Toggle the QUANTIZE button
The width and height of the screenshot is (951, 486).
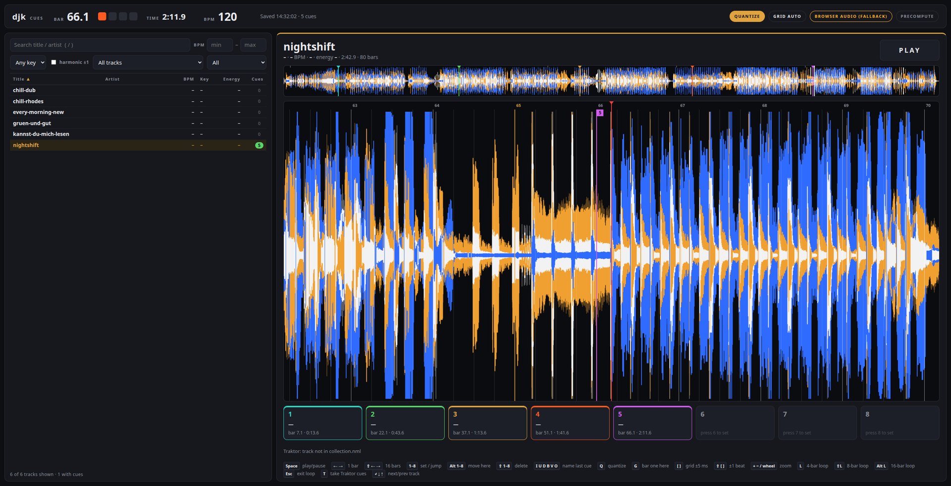747,16
